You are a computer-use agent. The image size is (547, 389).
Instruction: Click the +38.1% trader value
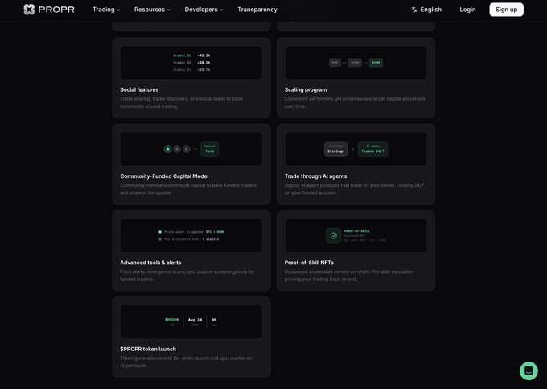coord(204,63)
